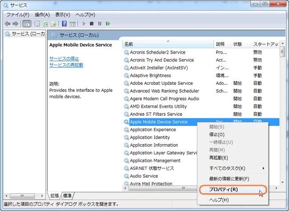Select Application Management row
Screen dimensions: 289x211
(x=160, y=160)
